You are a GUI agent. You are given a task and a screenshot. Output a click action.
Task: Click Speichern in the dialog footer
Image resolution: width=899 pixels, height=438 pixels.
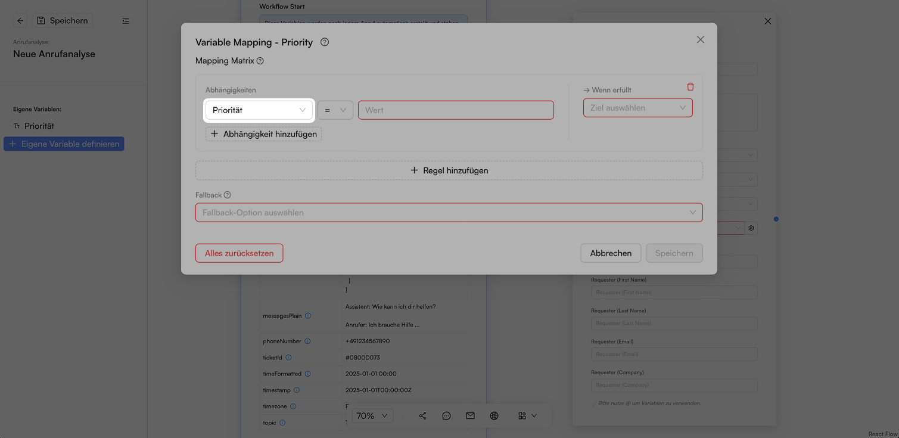pos(674,253)
